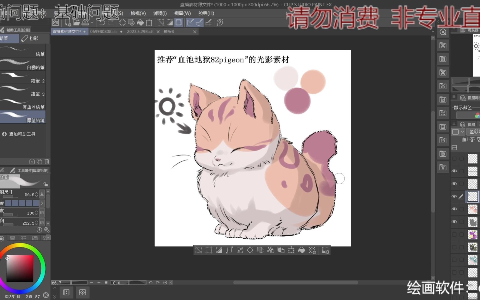Open tool property wrench settings icon
Screen dimensions: 480x300
click(47, 230)
